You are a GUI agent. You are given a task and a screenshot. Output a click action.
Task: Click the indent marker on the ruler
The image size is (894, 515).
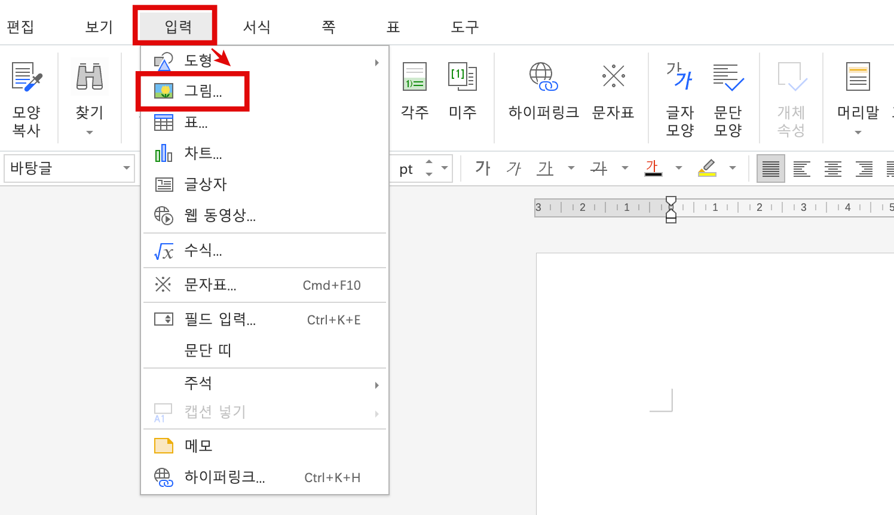click(671, 210)
